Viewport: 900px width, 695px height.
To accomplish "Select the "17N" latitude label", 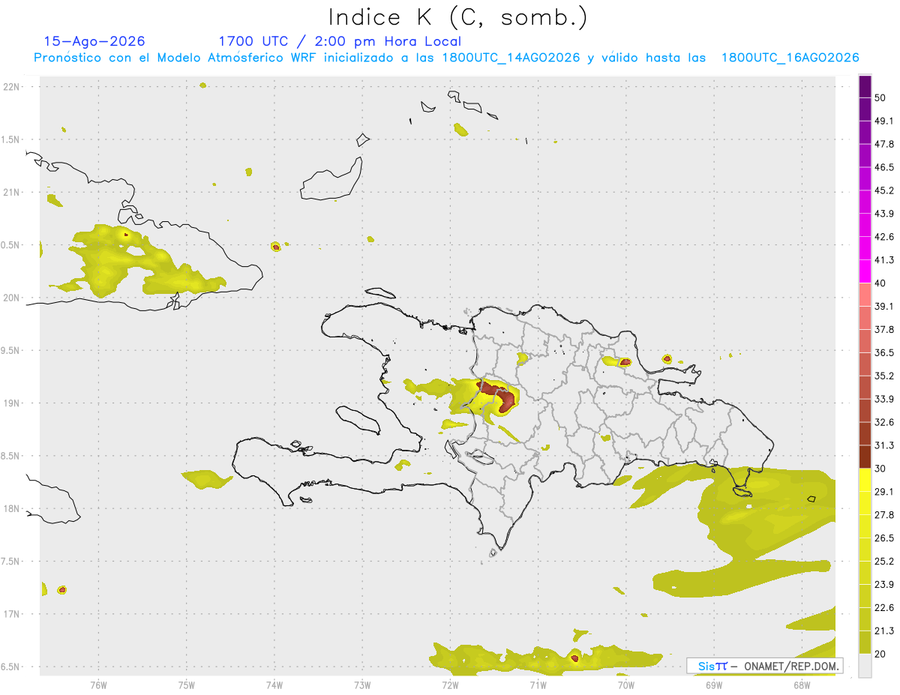I will click(11, 615).
